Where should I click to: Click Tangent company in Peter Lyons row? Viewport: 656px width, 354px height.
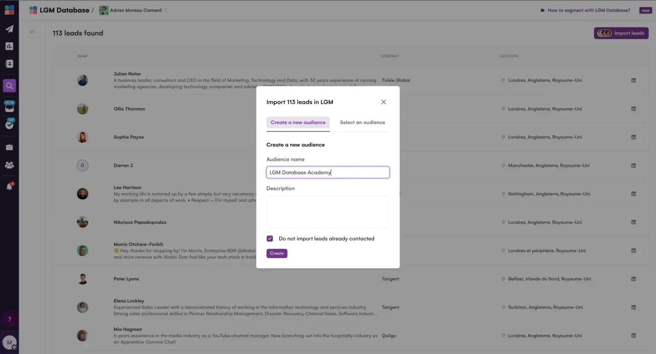click(x=390, y=279)
